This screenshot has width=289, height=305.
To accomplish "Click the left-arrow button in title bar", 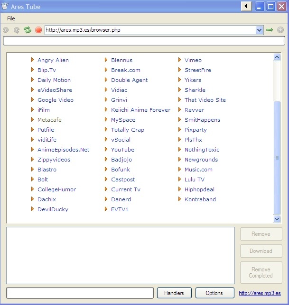I will pos(246,7).
